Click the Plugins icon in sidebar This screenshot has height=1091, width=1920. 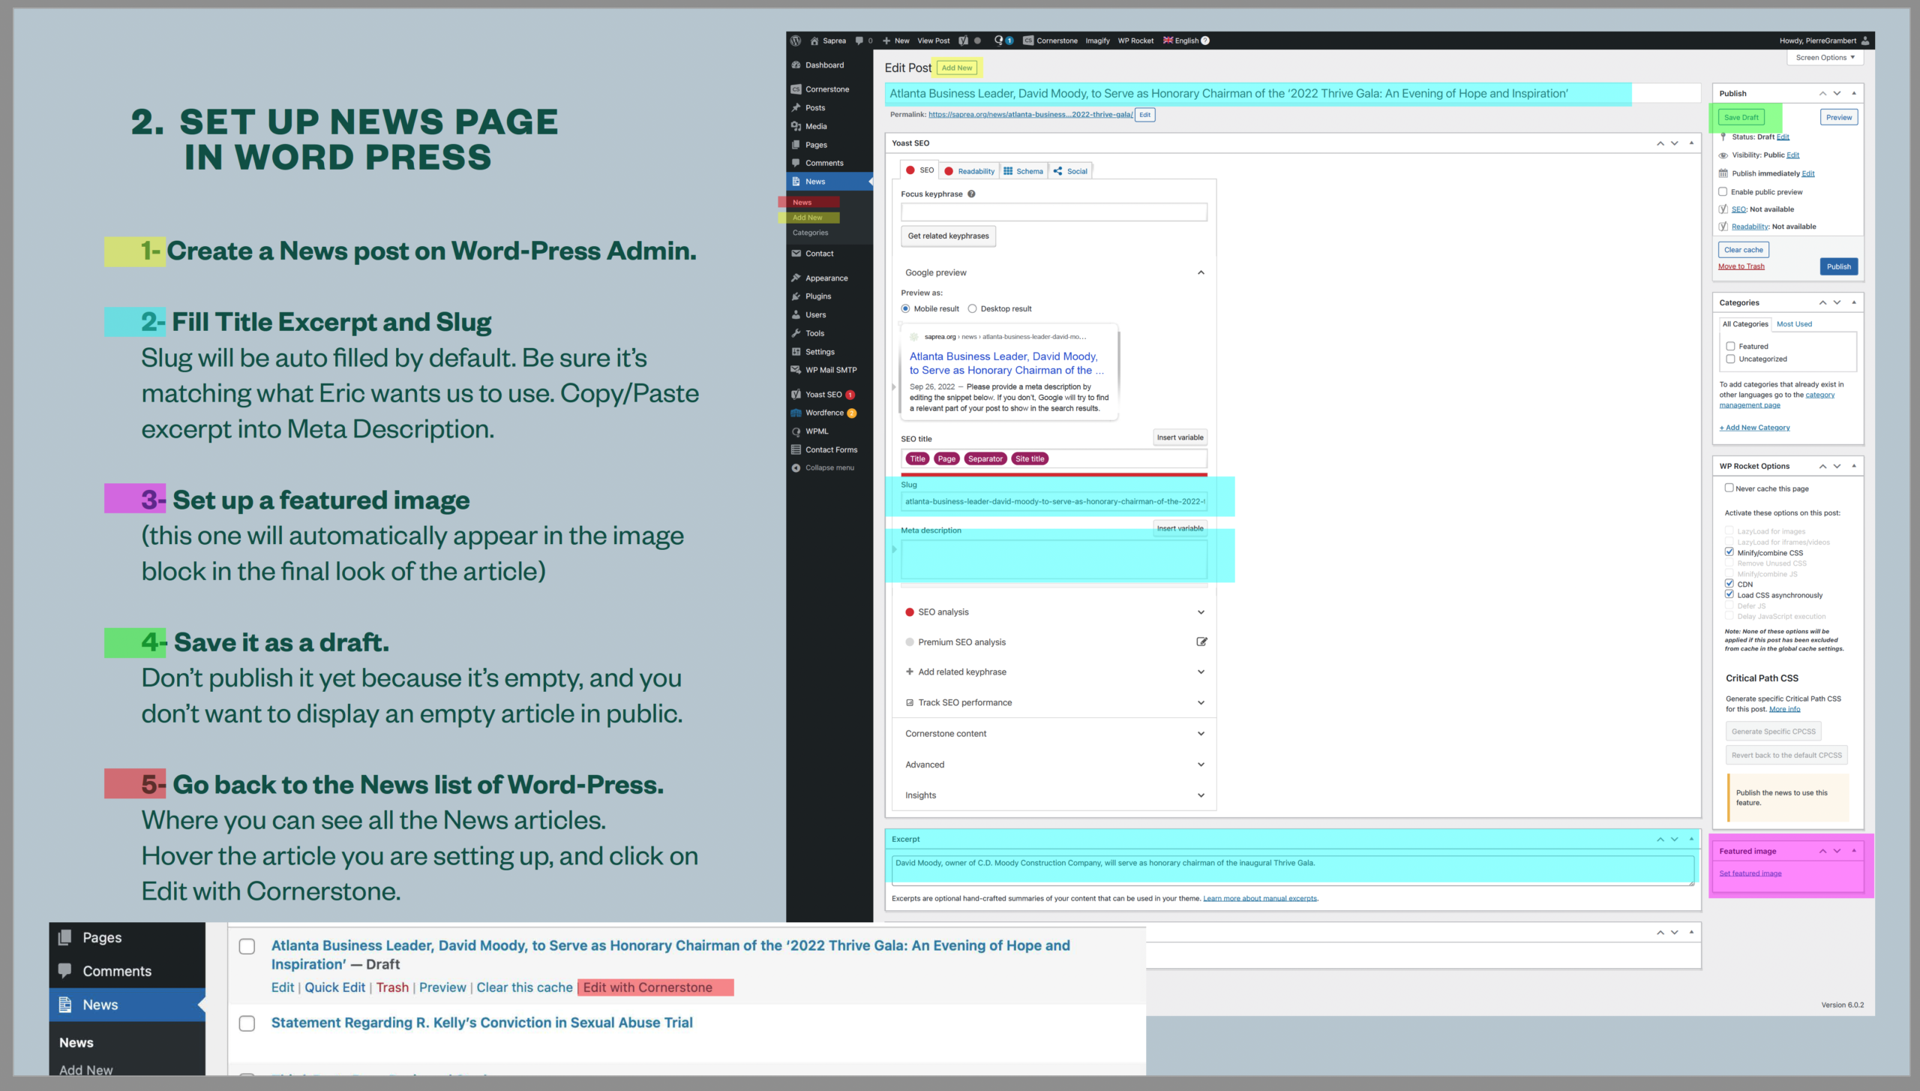[796, 296]
